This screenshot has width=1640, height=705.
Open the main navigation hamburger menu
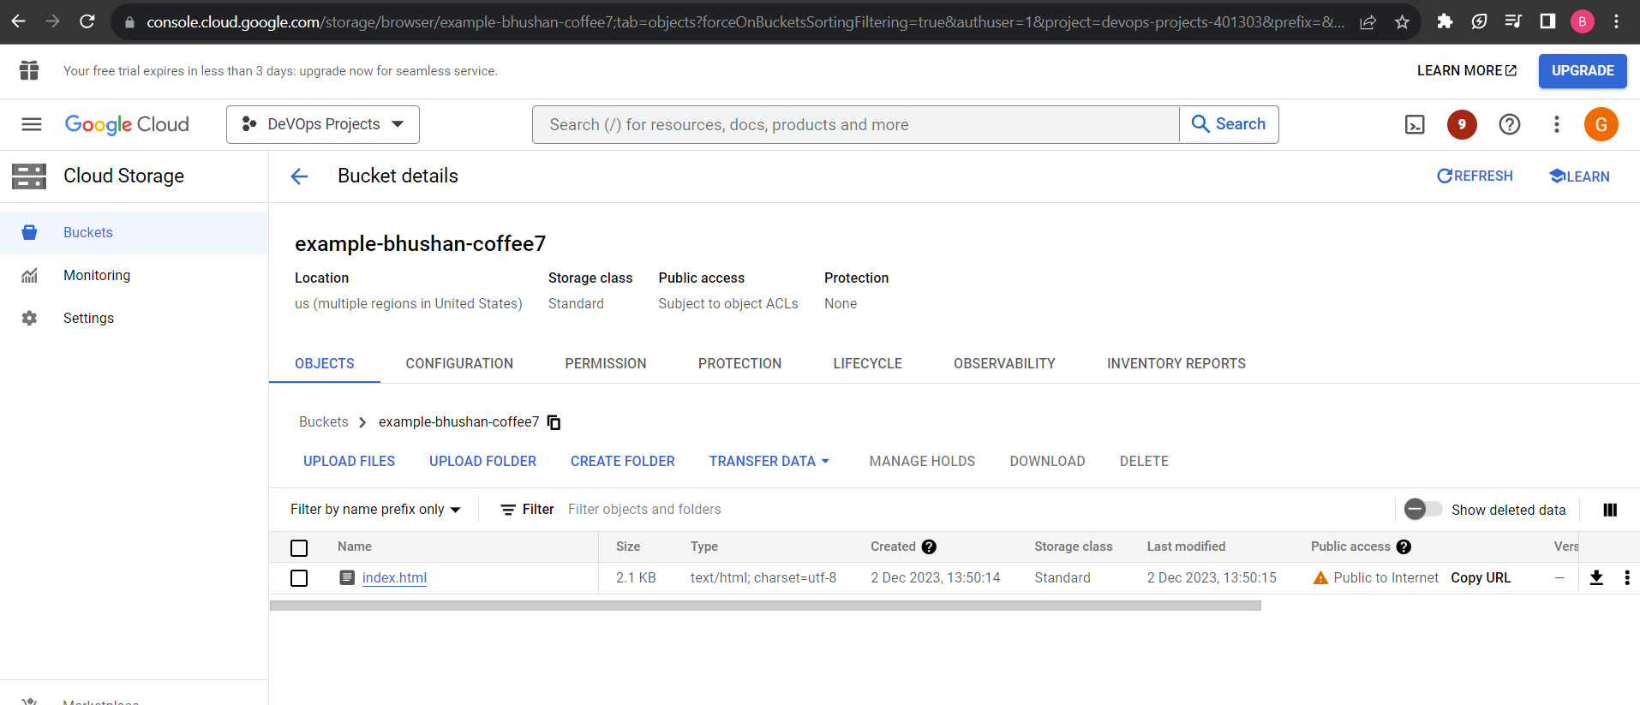tap(32, 124)
